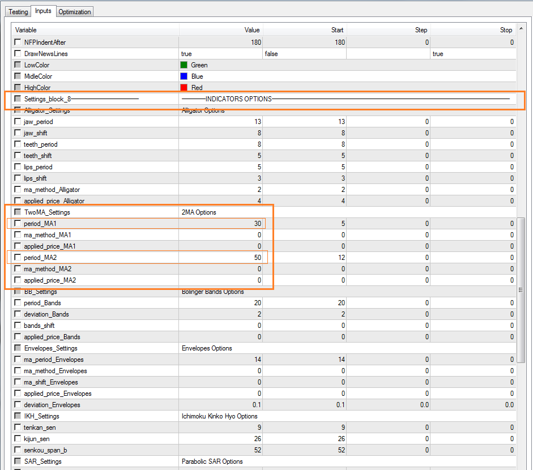Click the senkou_span_b value 52
This screenshot has height=470, width=533.
pyautogui.click(x=258, y=450)
